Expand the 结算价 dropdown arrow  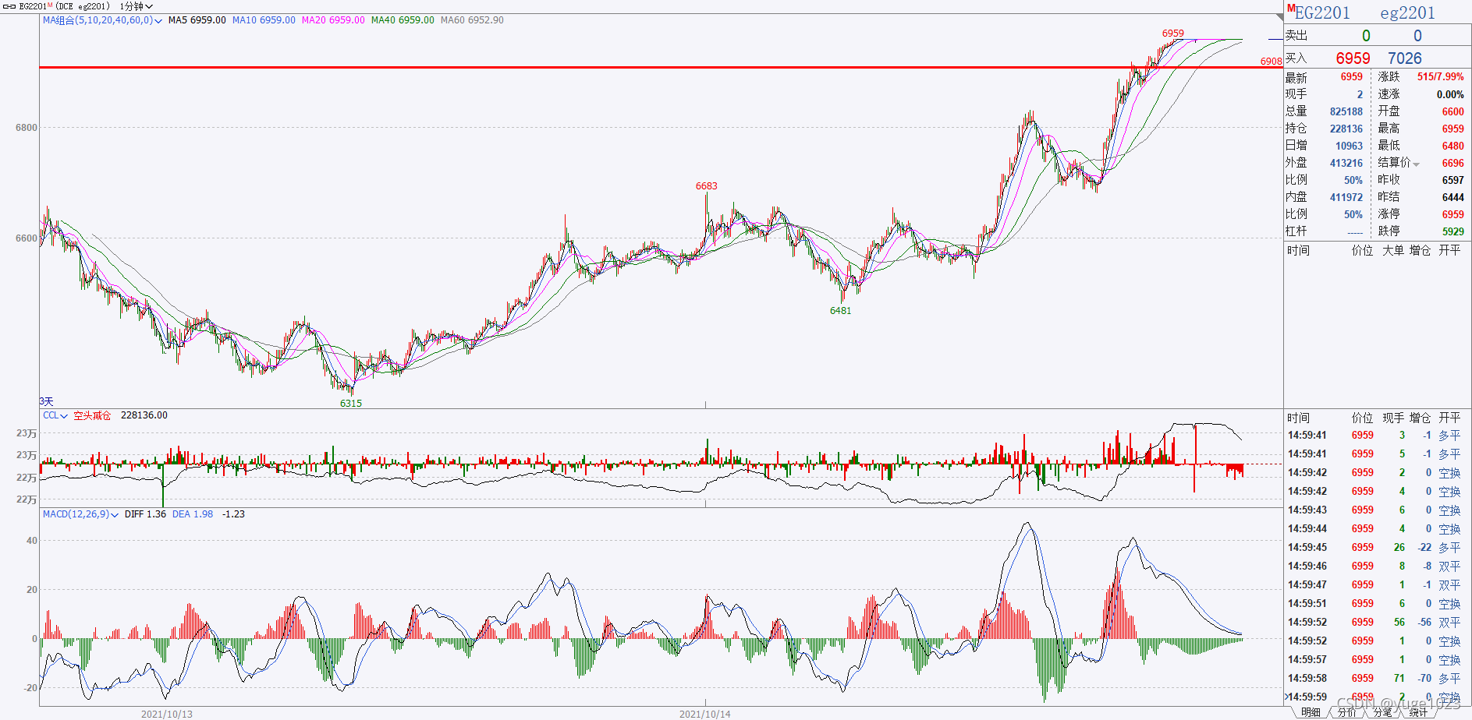[x=1416, y=164]
